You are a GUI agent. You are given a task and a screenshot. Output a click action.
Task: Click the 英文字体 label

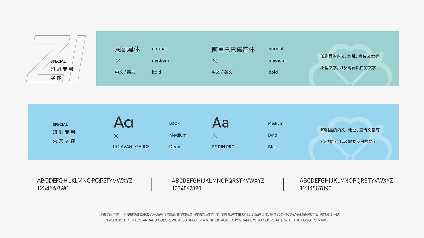[x=64, y=141]
